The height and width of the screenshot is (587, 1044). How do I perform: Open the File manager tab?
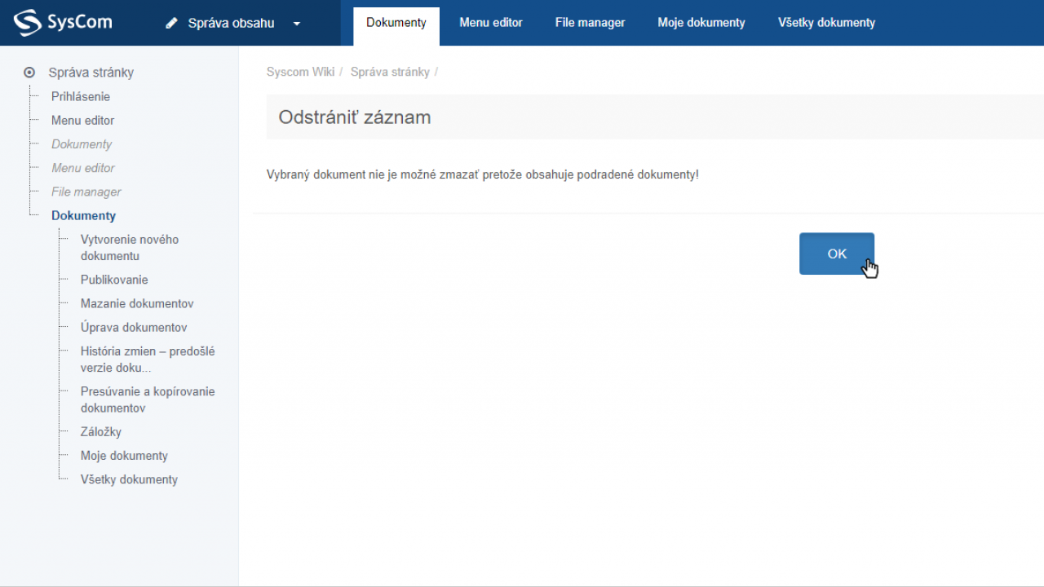click(x=590, y=23)
